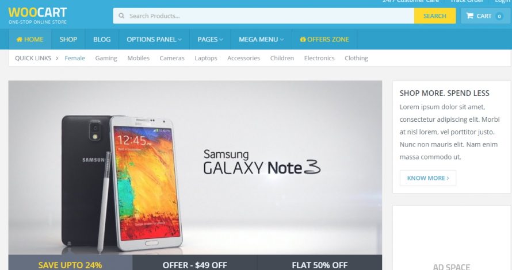
Task: Click the magnifier icon in search box
Action: (121, 16)
